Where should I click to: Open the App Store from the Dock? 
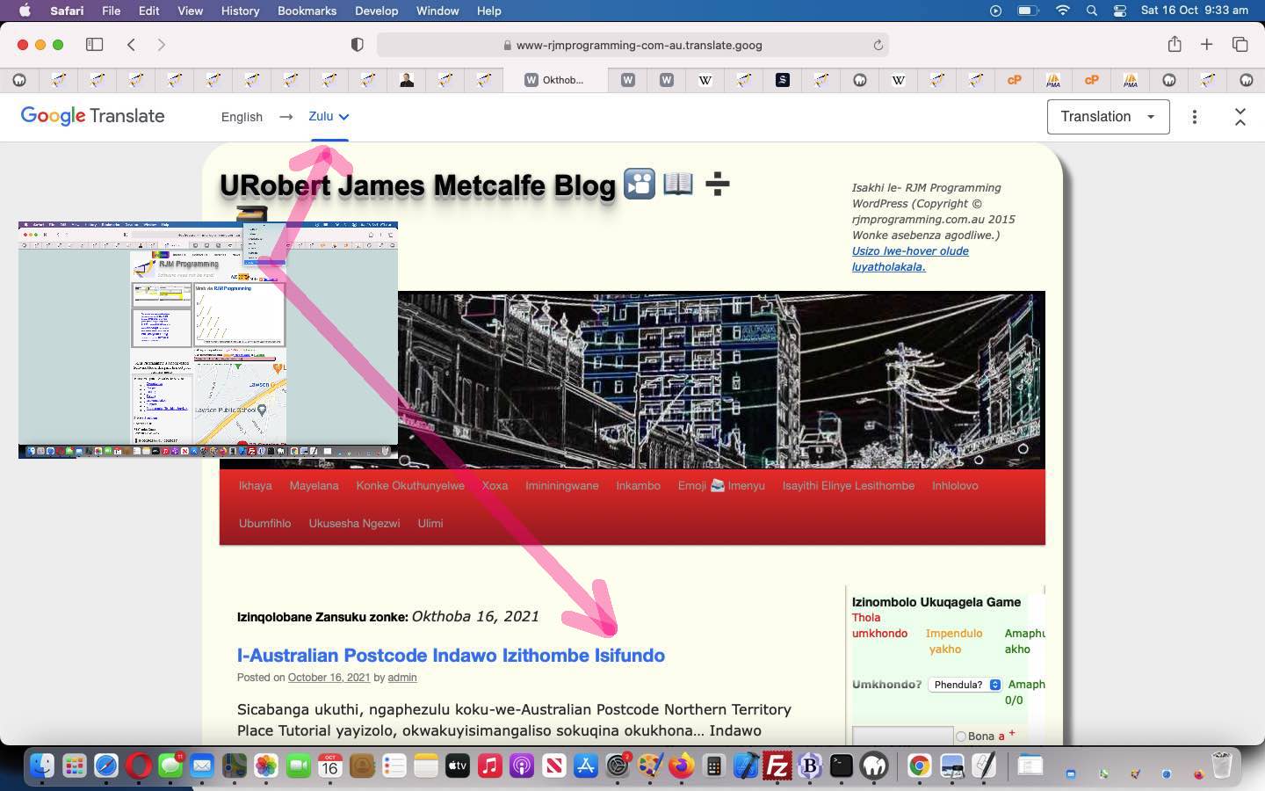(x=586, y=766)
